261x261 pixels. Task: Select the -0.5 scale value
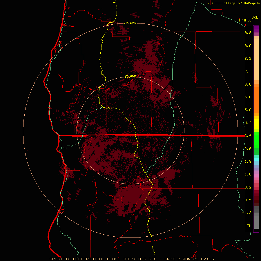click(x=247, y=200)
